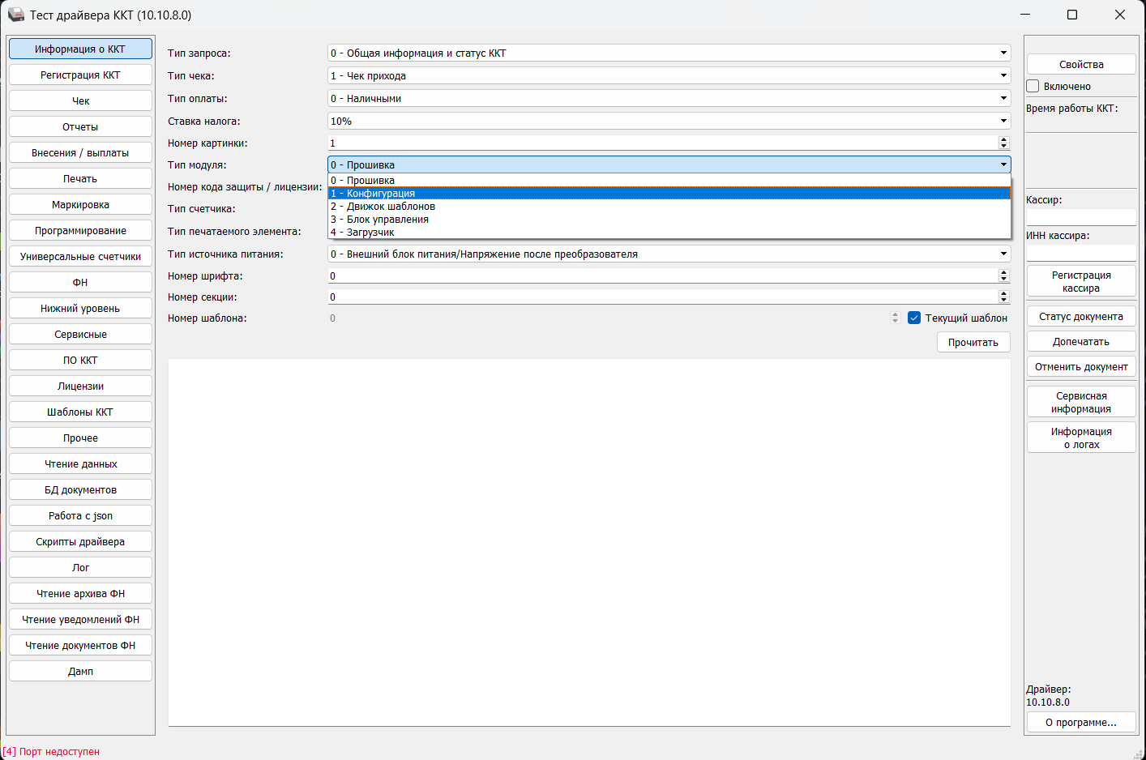The height and width of the screenshot is (760, 1146).
Task: Go to the Отчеты section
Action: click(x=80, y=126)
